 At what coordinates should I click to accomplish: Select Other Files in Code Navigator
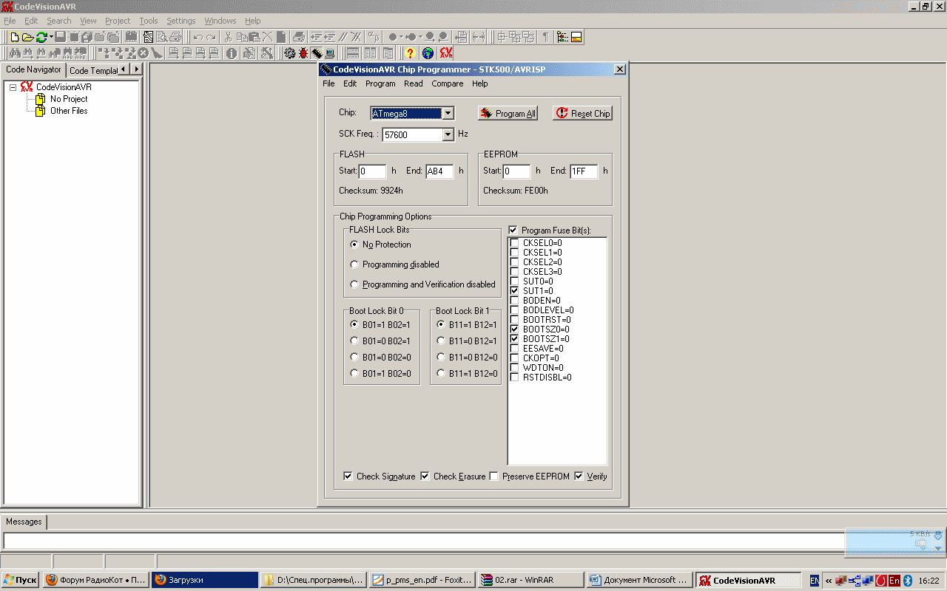pyautogui.click(x=69, y=111)
